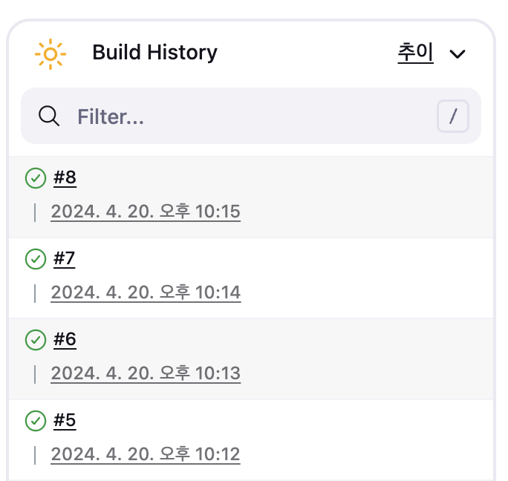Open build #8
Viewport: 508px width, 481px height.
[x=65, y=178]
